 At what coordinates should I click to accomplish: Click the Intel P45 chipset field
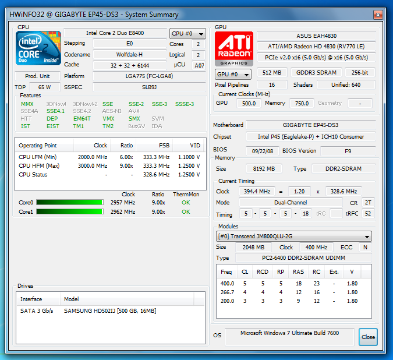click(311, 137)
